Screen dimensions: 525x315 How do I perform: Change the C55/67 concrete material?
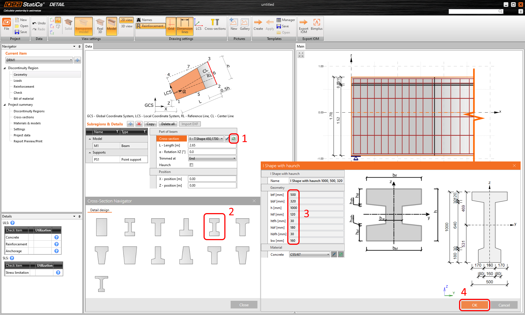[x=309, y=254]
